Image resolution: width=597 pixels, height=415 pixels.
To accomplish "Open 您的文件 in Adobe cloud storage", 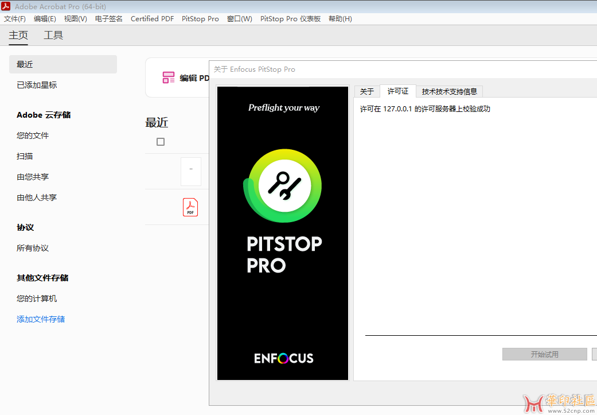I will tap(33, 135).
